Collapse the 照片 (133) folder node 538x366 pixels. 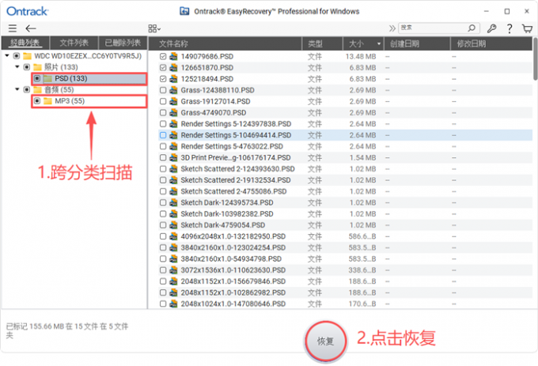point(17,67)
